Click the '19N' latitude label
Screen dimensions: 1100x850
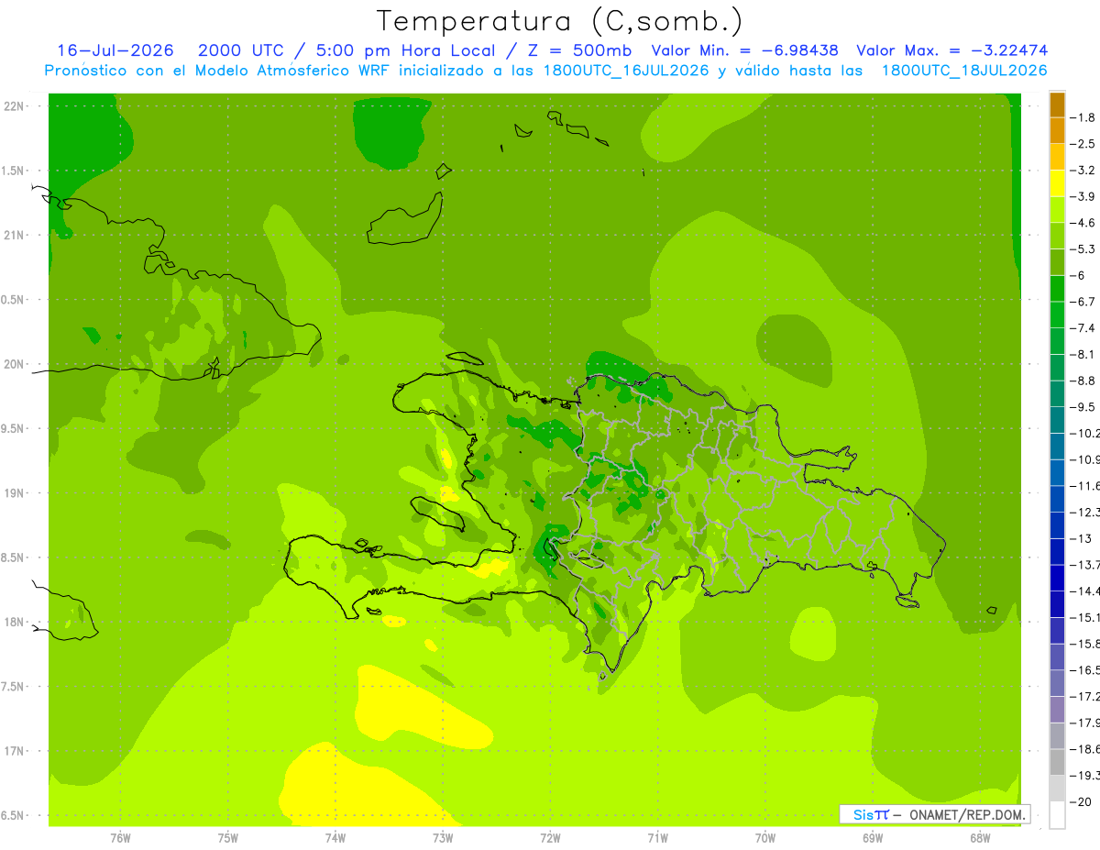pyautogui.click(x=14, y=493)
